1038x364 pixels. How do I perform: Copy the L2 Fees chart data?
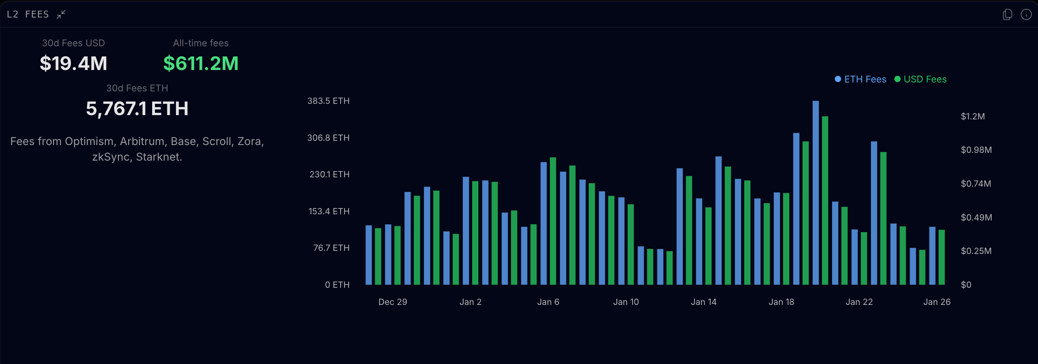(1007, 14)
